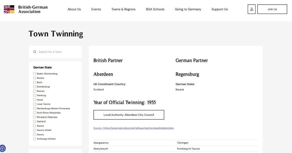Image resolution: width=292 pixels, height=153 pixels.
Task: Click the British-German Association flag logo
Action: click(x=9, y=9)
